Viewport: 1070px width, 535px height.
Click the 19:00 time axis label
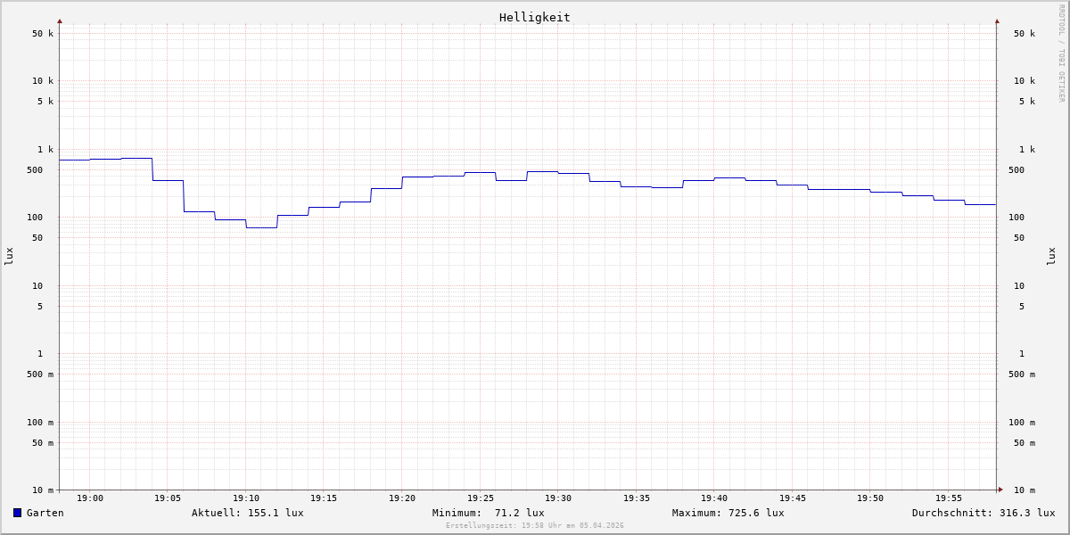90,498
